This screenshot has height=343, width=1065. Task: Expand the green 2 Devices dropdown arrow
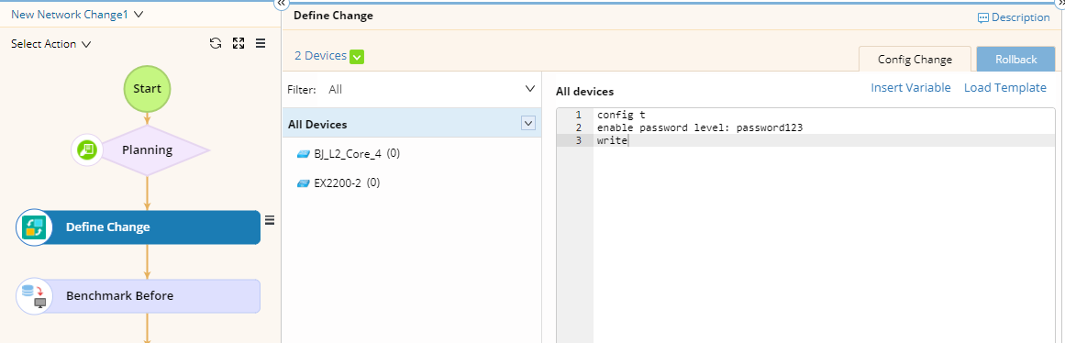357,56
